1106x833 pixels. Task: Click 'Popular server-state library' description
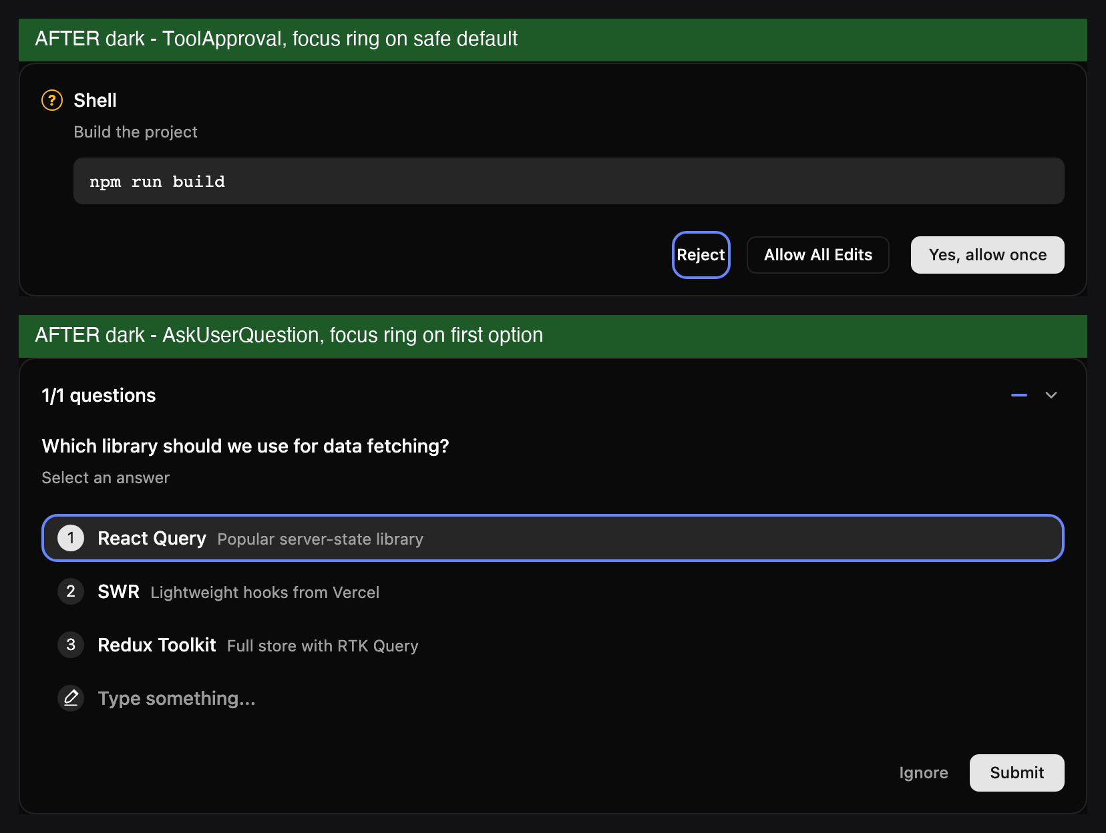(321, 539)
